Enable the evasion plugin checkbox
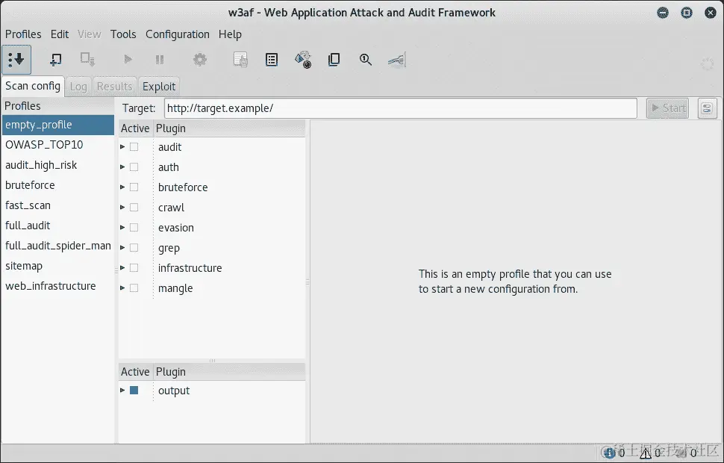This screenshot has height=463, width=724. tap(134, 227)
